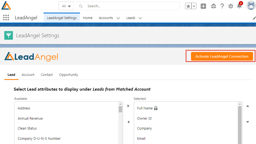Expand the Leads tab chevron menu
Image resolution: width=256 pixels, height=144 pixels.
(140, 18)
